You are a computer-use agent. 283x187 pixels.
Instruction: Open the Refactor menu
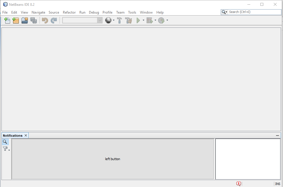pos(69,12)
